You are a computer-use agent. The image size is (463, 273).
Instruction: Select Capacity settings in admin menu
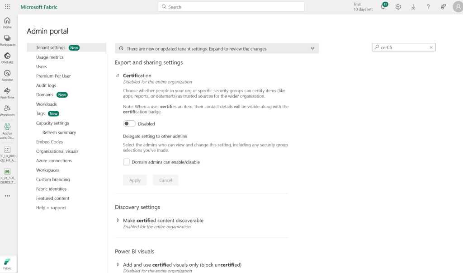(52, 123)
